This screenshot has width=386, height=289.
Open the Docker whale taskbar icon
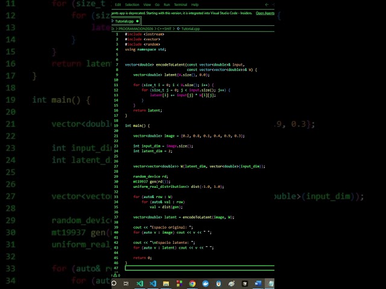point(205,284)
